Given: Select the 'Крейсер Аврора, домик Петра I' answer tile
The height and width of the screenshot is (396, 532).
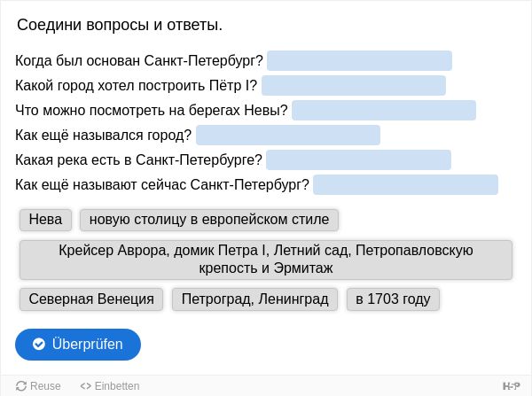Looking at the screenshot, I should tap(266, 260).
